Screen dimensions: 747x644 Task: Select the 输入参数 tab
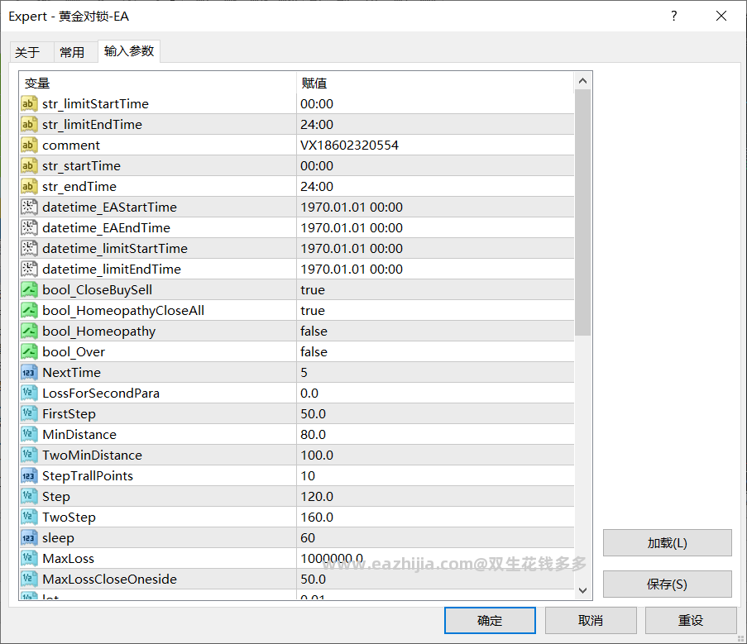click(x=129, y=51)
